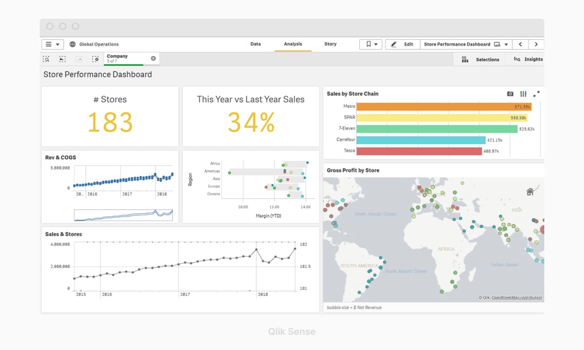Click the Sales by Store Chain title
Screen dimensions: 584x350
click(353, 94)
